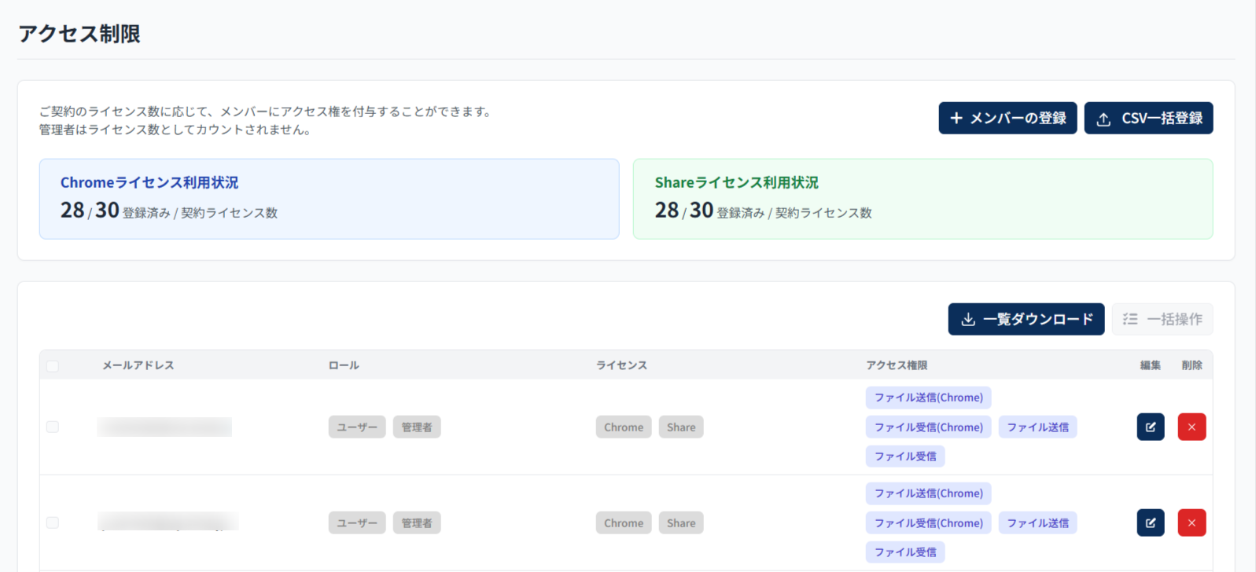1256x572 pixels.
Task: Click ファイル受信(Chrome) tag in second row
Action: click(x=928, y=523)
